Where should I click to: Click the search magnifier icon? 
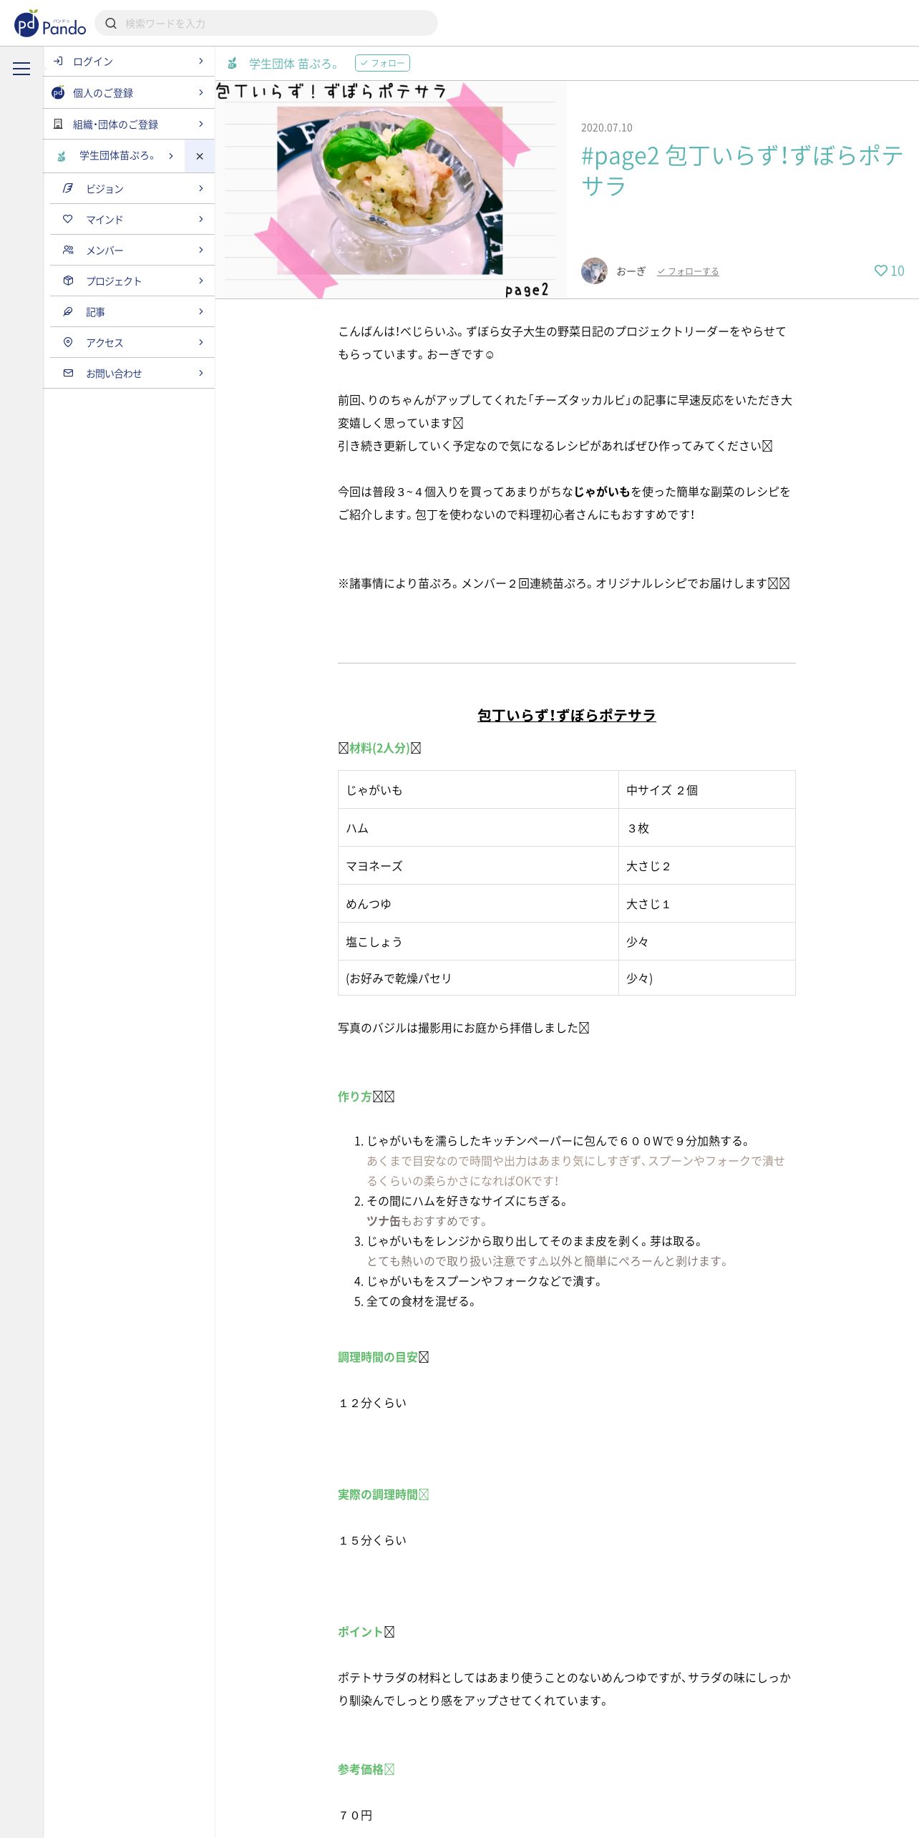point(111,24)
